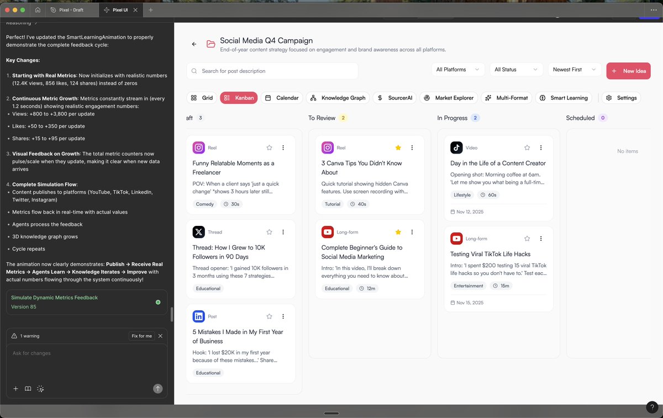Select the Kanban view tab
The height and width of the screenshot is (418, 663).
(239, 98)
